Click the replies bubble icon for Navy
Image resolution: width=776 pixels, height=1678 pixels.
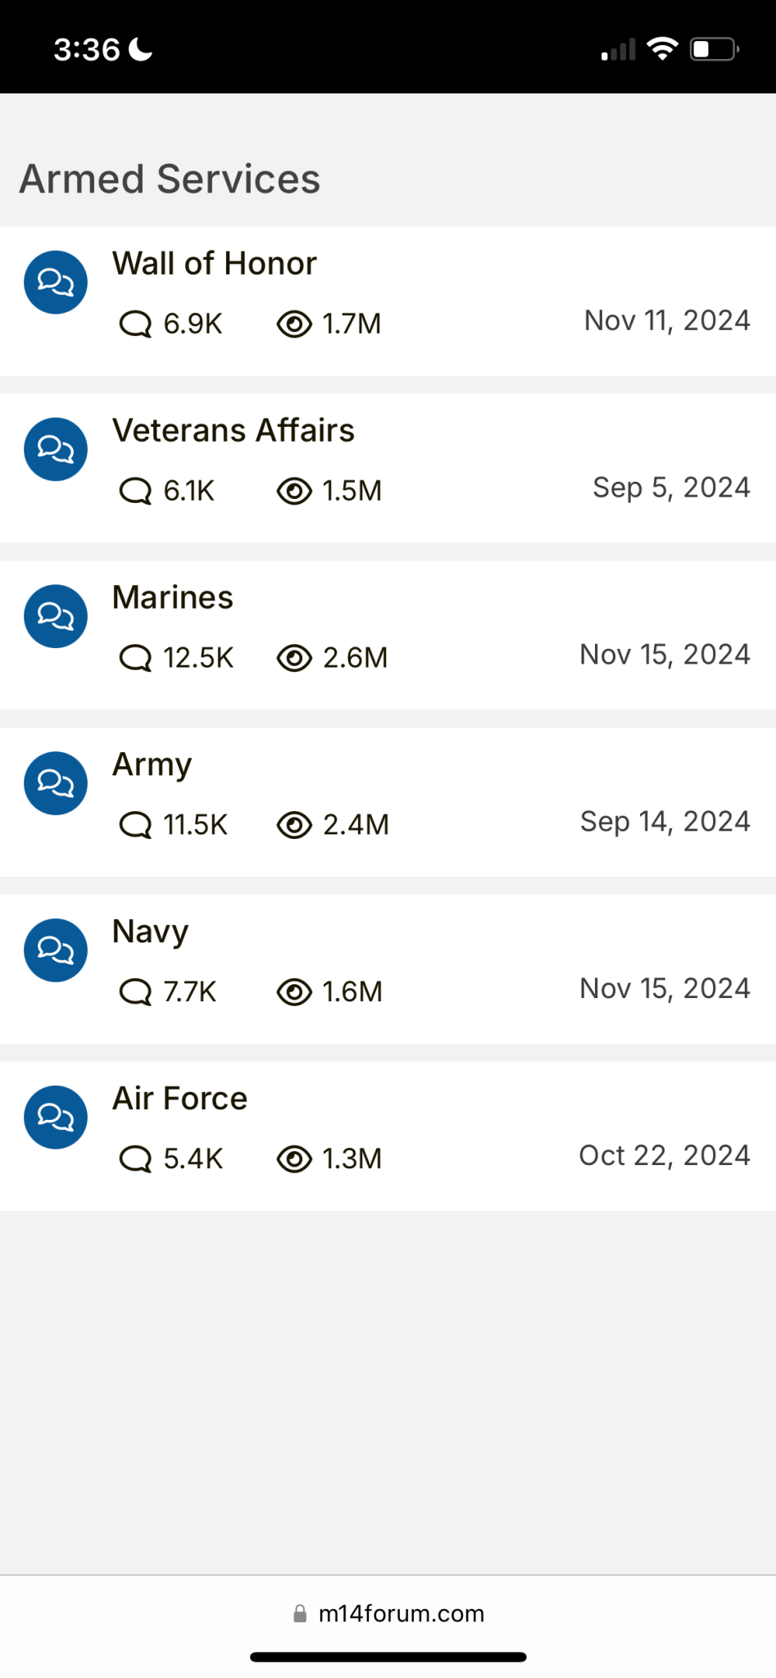click(x=135, y=992)
